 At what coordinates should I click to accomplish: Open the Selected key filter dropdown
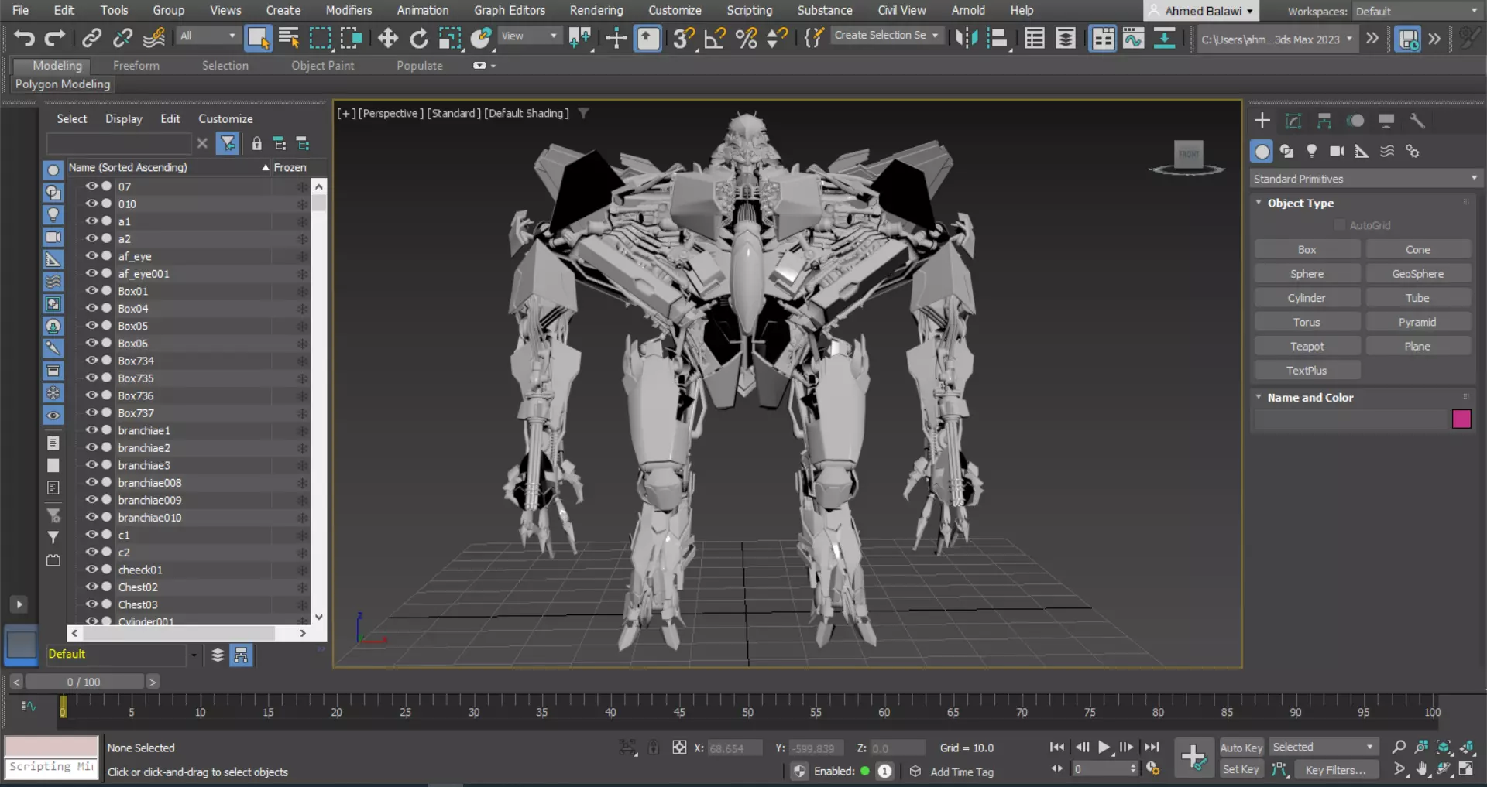(x=1324, y=747)
